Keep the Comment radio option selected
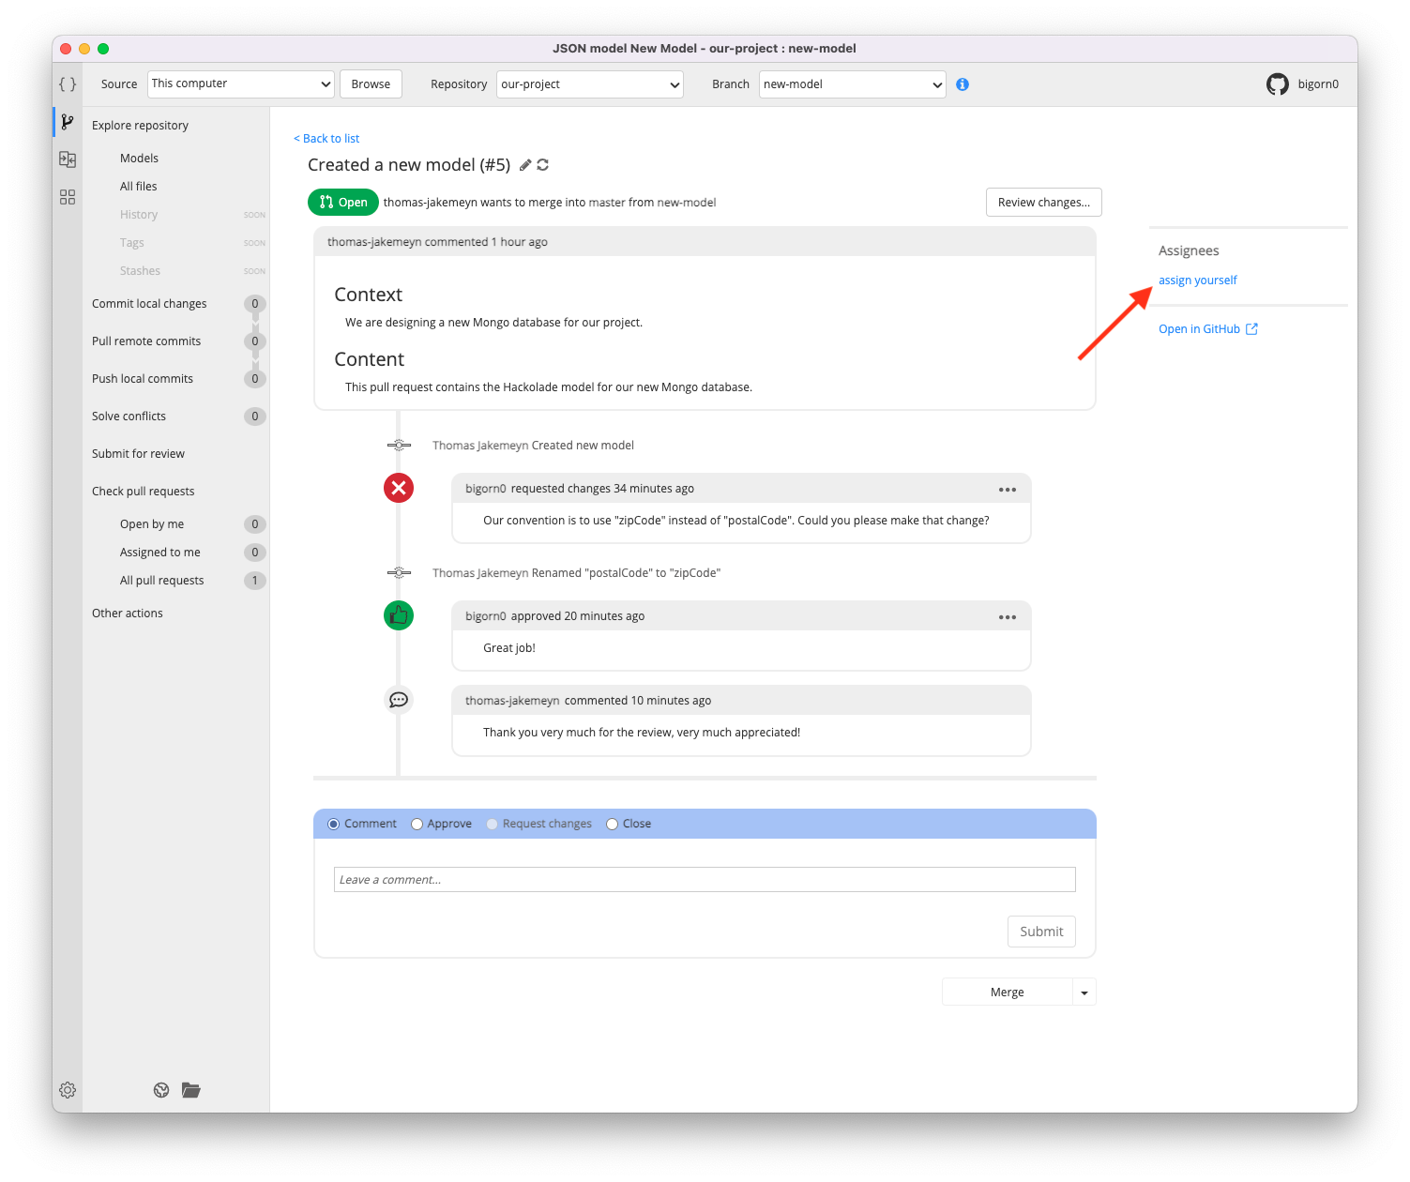This screenshot has width=1410, height=1182. pos(333,823)
